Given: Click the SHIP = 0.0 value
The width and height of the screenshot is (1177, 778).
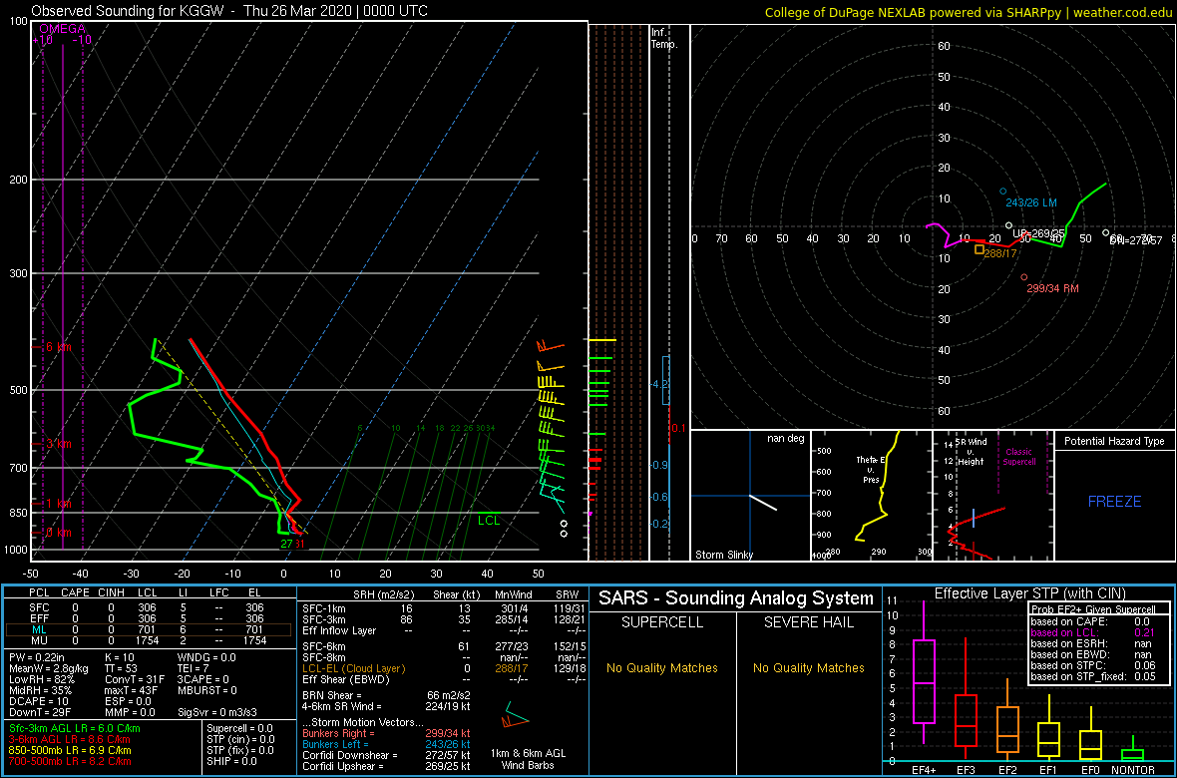Looking at the screenshot, I should point(232,761).
